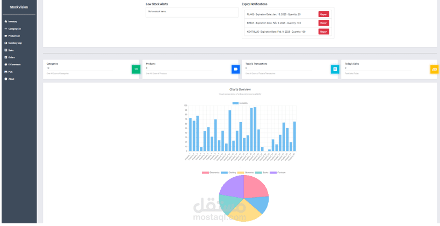Click the tag icon beside Product List
Image resolution: width=440 pixels, height=226 pixels.
tap(6, 36)
